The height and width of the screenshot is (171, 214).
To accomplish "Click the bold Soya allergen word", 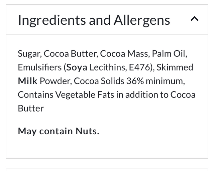I will point(77,67).
